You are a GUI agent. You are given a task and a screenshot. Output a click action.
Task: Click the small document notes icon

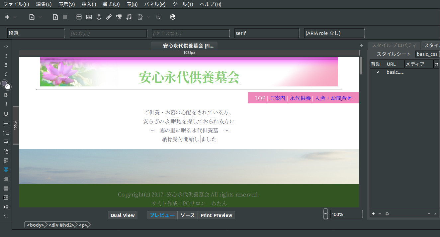pyautogui.click(x=158, y=17)
